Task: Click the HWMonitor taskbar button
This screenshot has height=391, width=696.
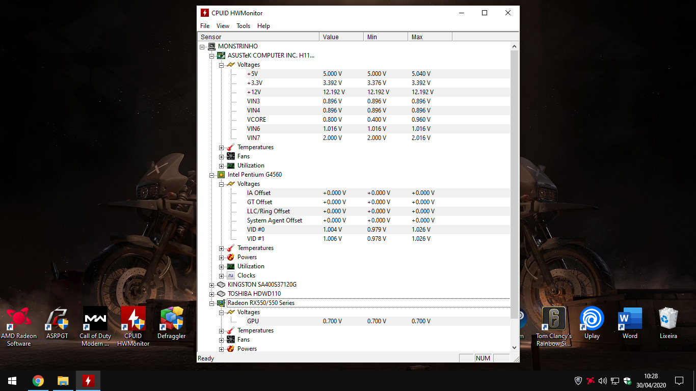Action: pos(88,381)
